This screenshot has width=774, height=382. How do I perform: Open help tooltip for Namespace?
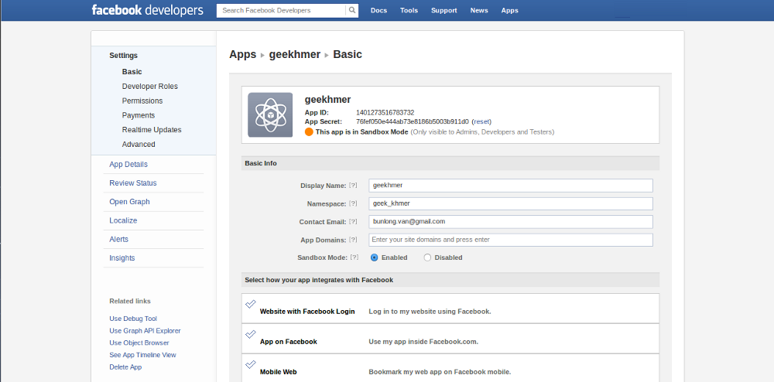(353, 203)
